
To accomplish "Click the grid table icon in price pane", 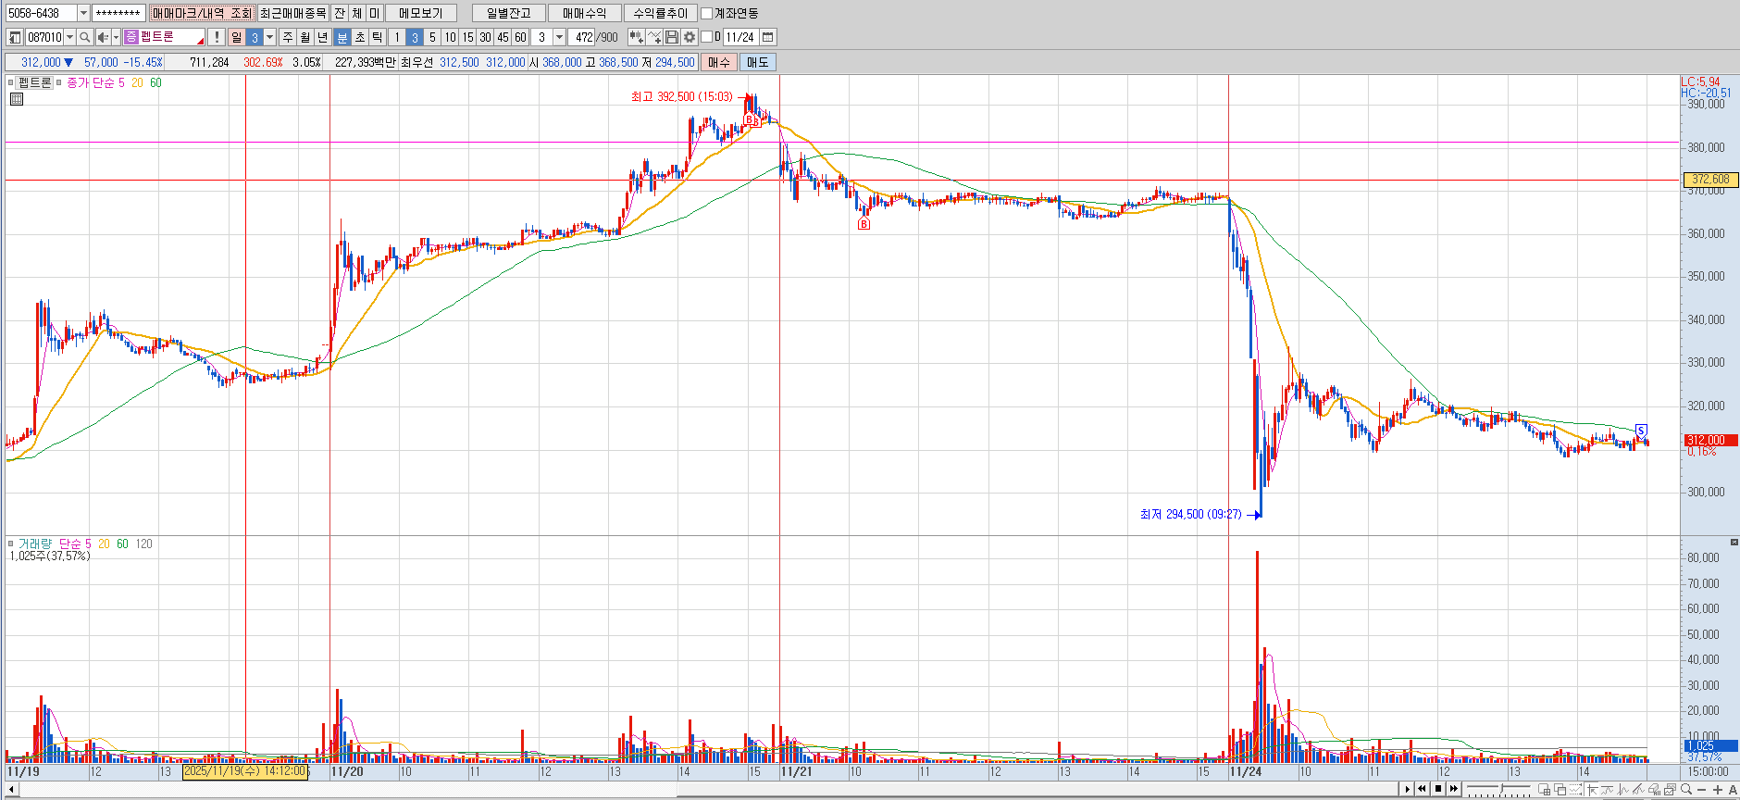I will click(x=16, y=99).
